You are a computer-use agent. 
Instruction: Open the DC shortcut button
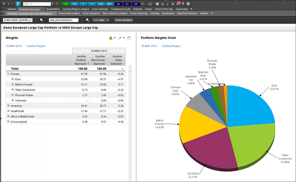point(127,4)
